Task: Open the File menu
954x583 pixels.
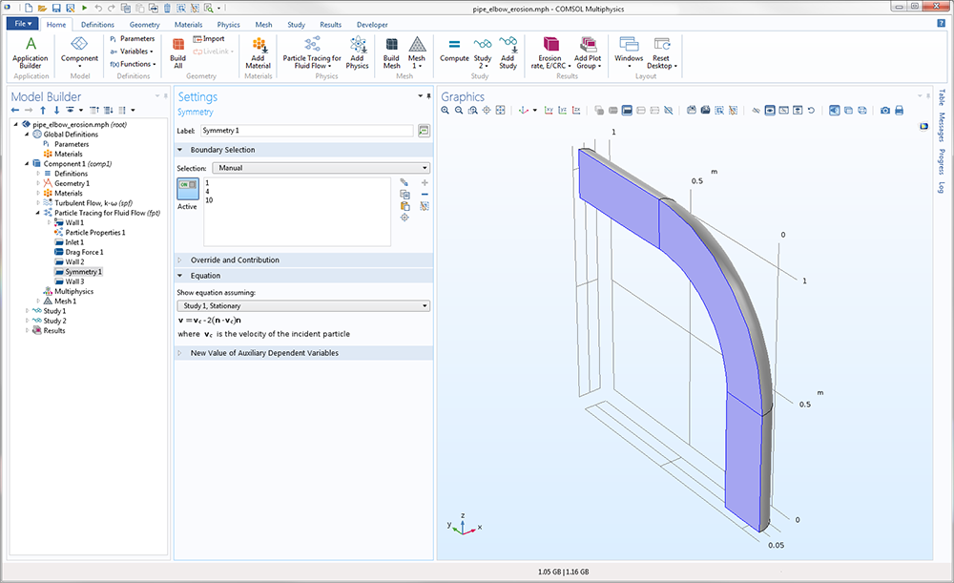Action: (x=22, y=24)
